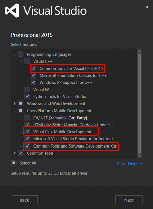Toggle Cross Platform Mobile Development checkbox
The image size is (153, 209).
point(21,111)
